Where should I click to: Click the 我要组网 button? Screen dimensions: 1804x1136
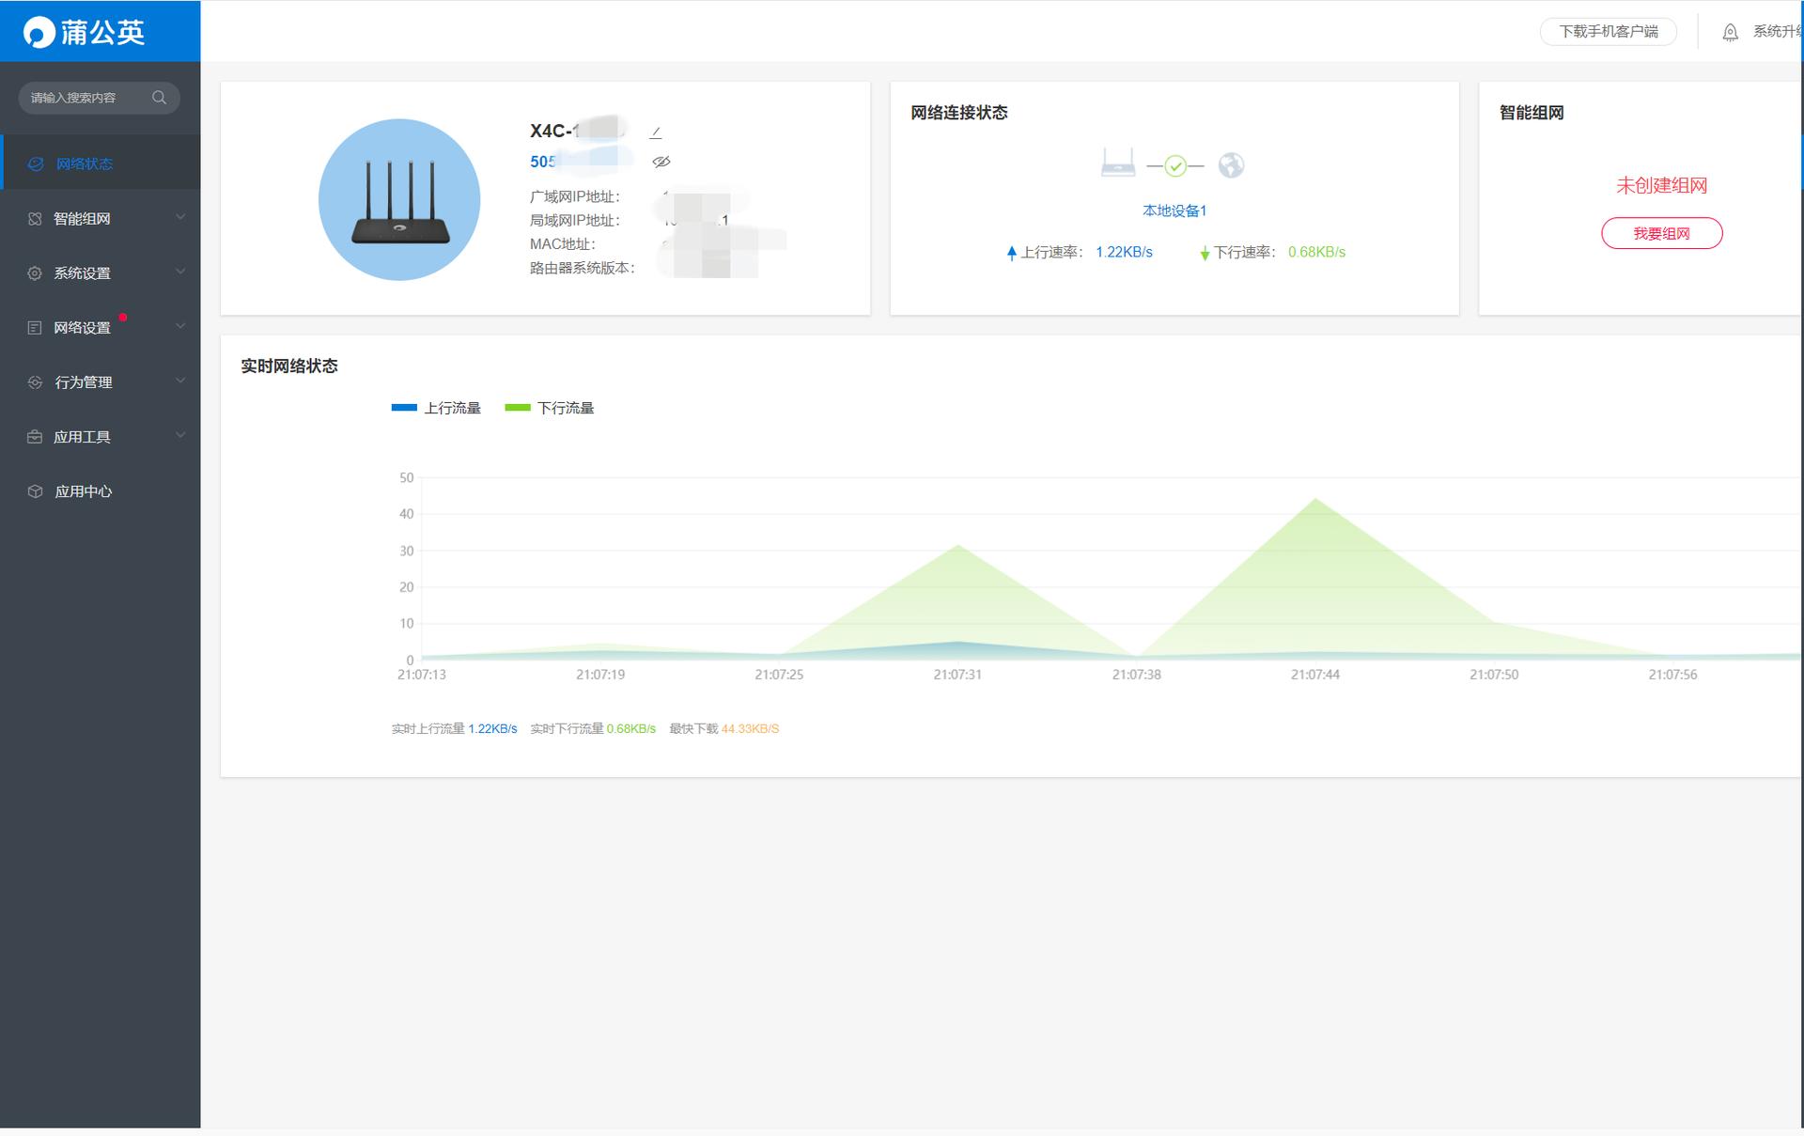click(1661, 233)
